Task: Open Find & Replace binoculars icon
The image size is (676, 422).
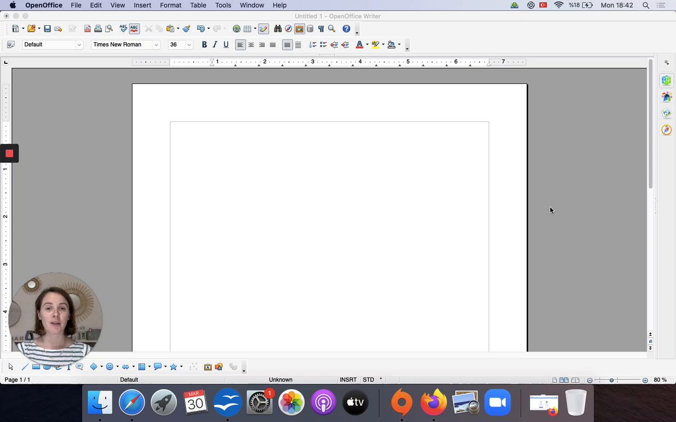Action: coord(278,28)
